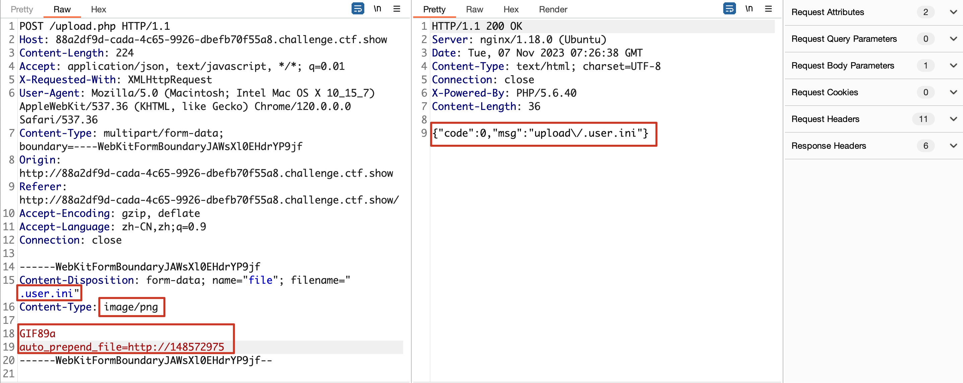
Task: Open the response Render tab
Action: coord(553,9)
